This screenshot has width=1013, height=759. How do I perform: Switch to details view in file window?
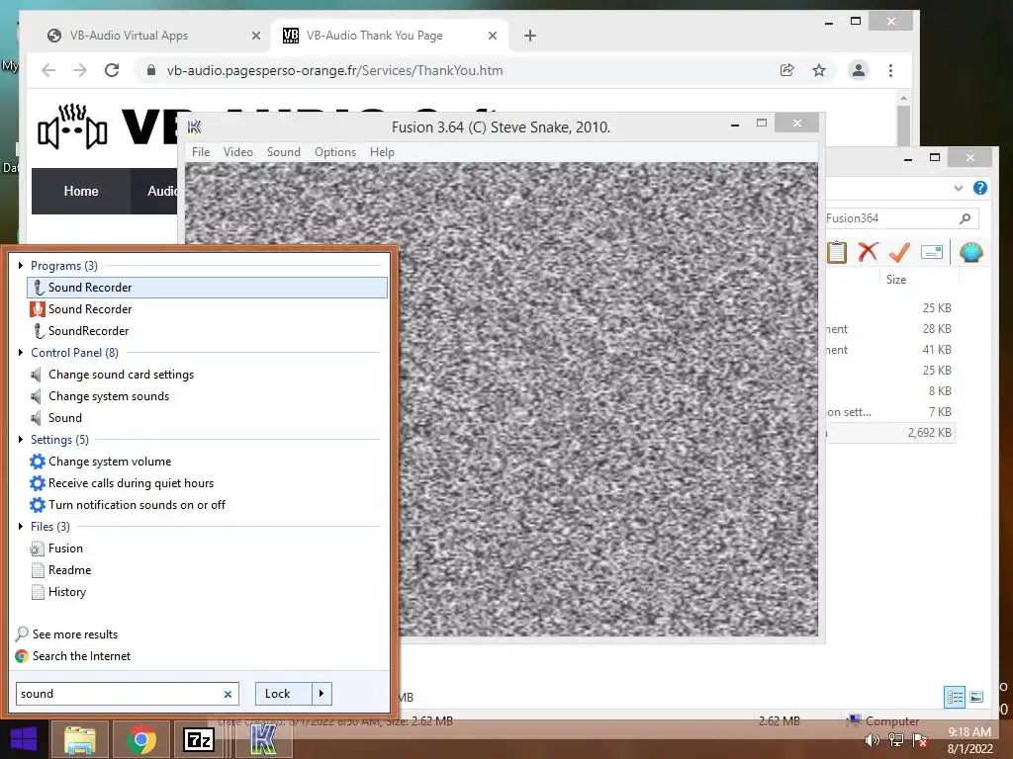click(955, 697)
